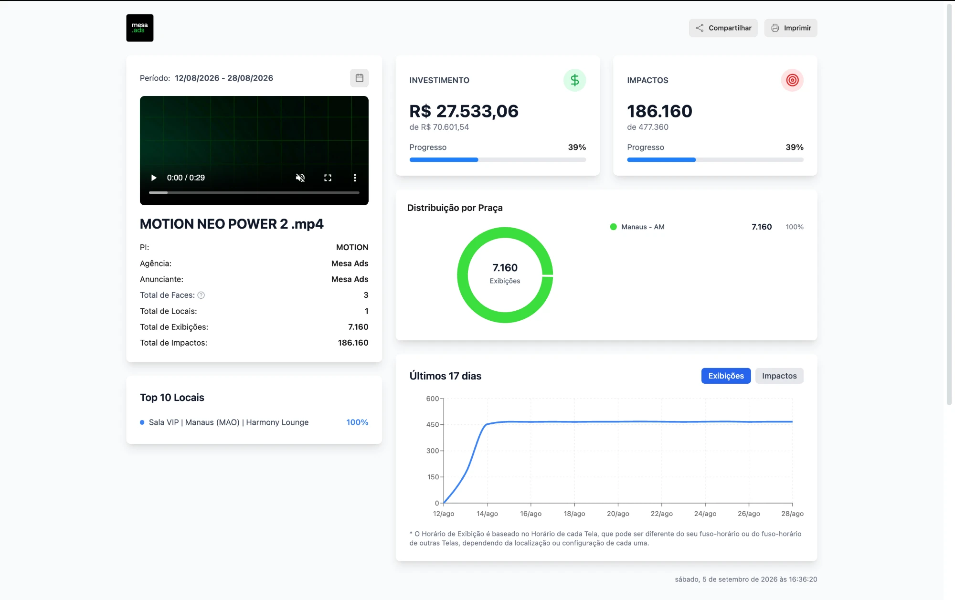Click Imprimir print button
Image resolution: width=955 pixels, height=600 pixels.
tap(791, 28)
